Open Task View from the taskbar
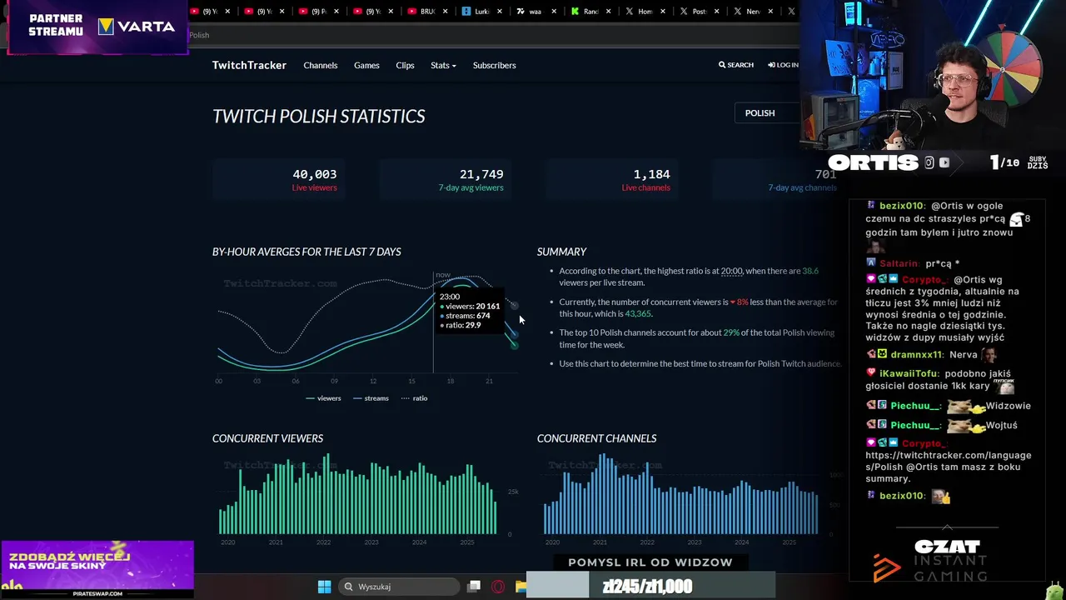This screenshot has width=1066, height=600. tap(474, 587)
